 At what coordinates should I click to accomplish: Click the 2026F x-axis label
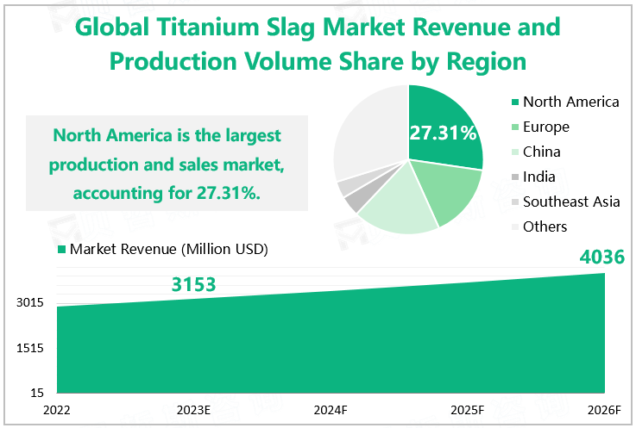coord(605,409)
